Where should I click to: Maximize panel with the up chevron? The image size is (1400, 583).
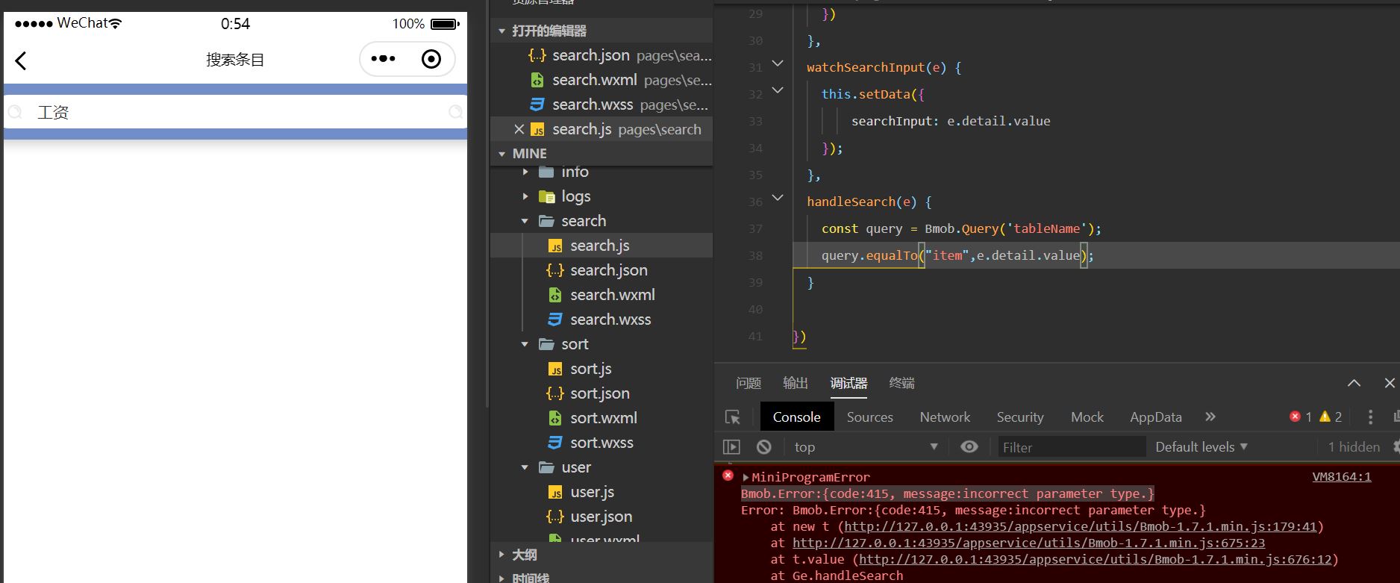point(1354,383)
